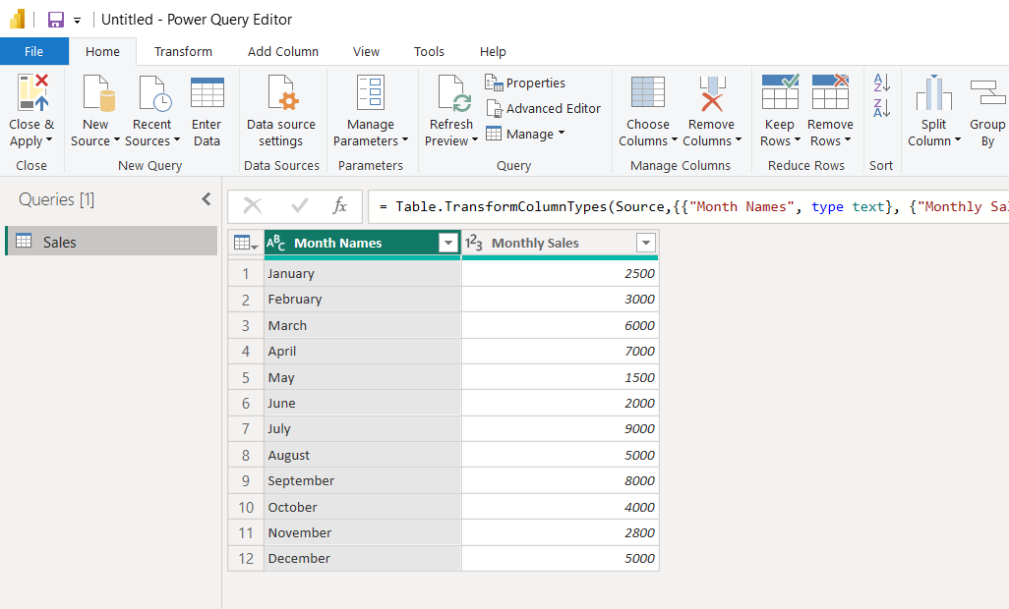Open the Month Names column filter dropdown
1009x609 pixels.
coord(448,244)
